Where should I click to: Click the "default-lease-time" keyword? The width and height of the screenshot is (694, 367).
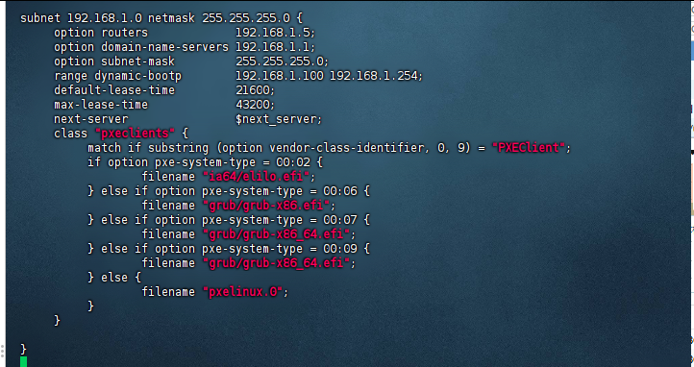click(x=114, y=90)
